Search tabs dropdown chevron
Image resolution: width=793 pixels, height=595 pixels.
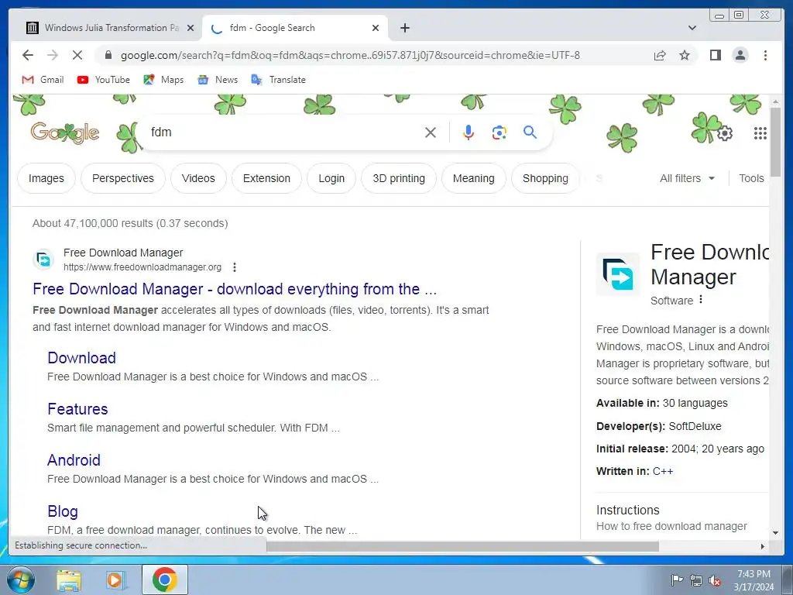pyautogui.click(x=692, y=28)
